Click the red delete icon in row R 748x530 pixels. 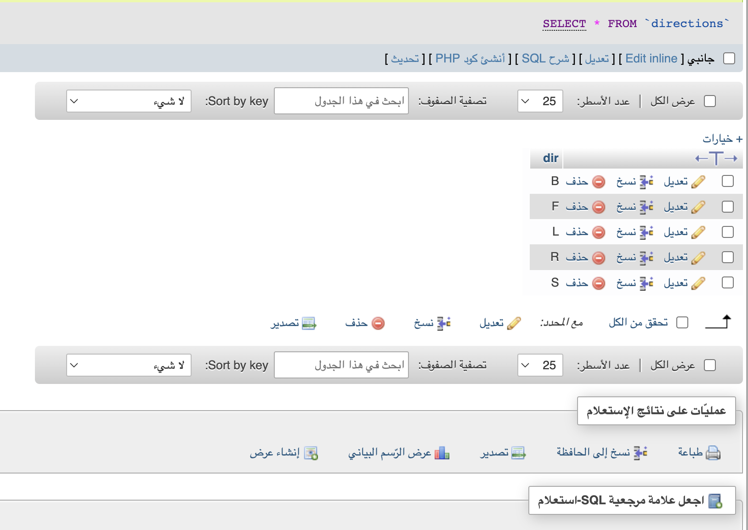pos(599,258)
